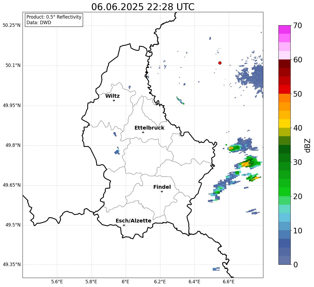The width and height of the screenshot is (314, 287).
Task: Click the 20 tick on colorbar
Action: coord(298,196)
